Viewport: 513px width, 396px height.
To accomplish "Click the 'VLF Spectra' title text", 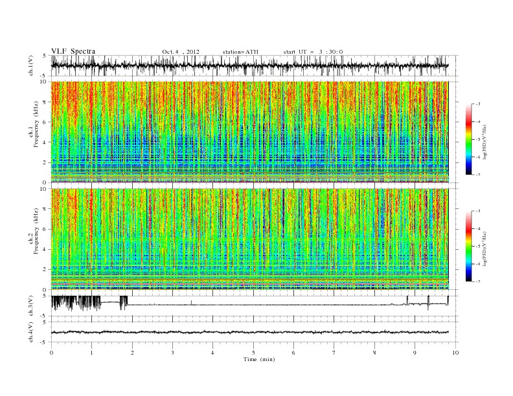I will click(73, 51).
